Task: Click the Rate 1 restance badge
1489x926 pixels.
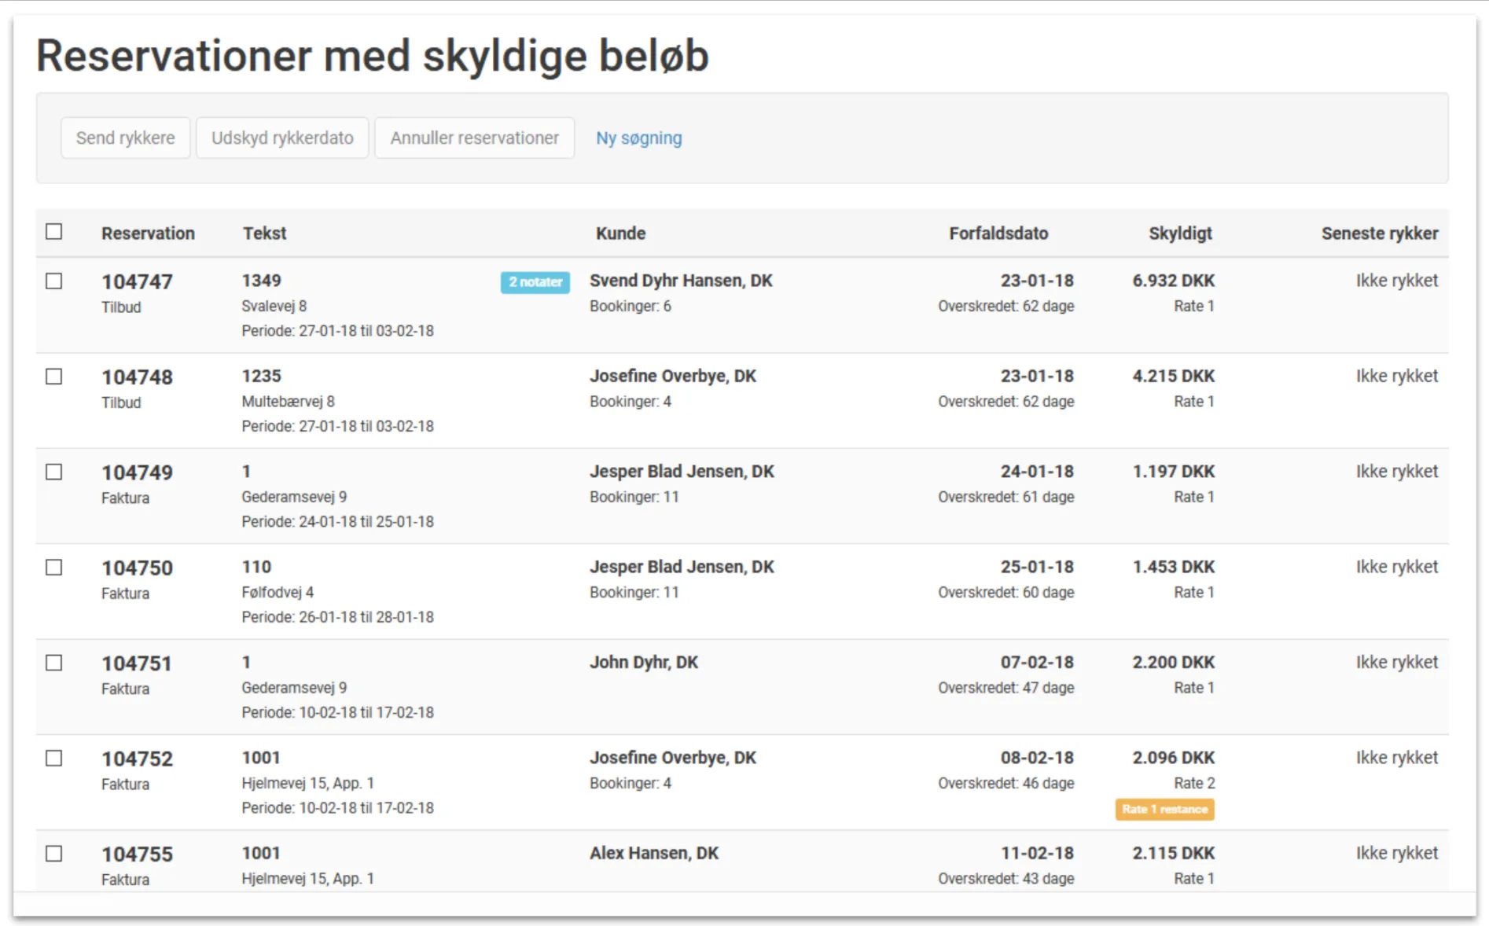Action: [1164, 809]
